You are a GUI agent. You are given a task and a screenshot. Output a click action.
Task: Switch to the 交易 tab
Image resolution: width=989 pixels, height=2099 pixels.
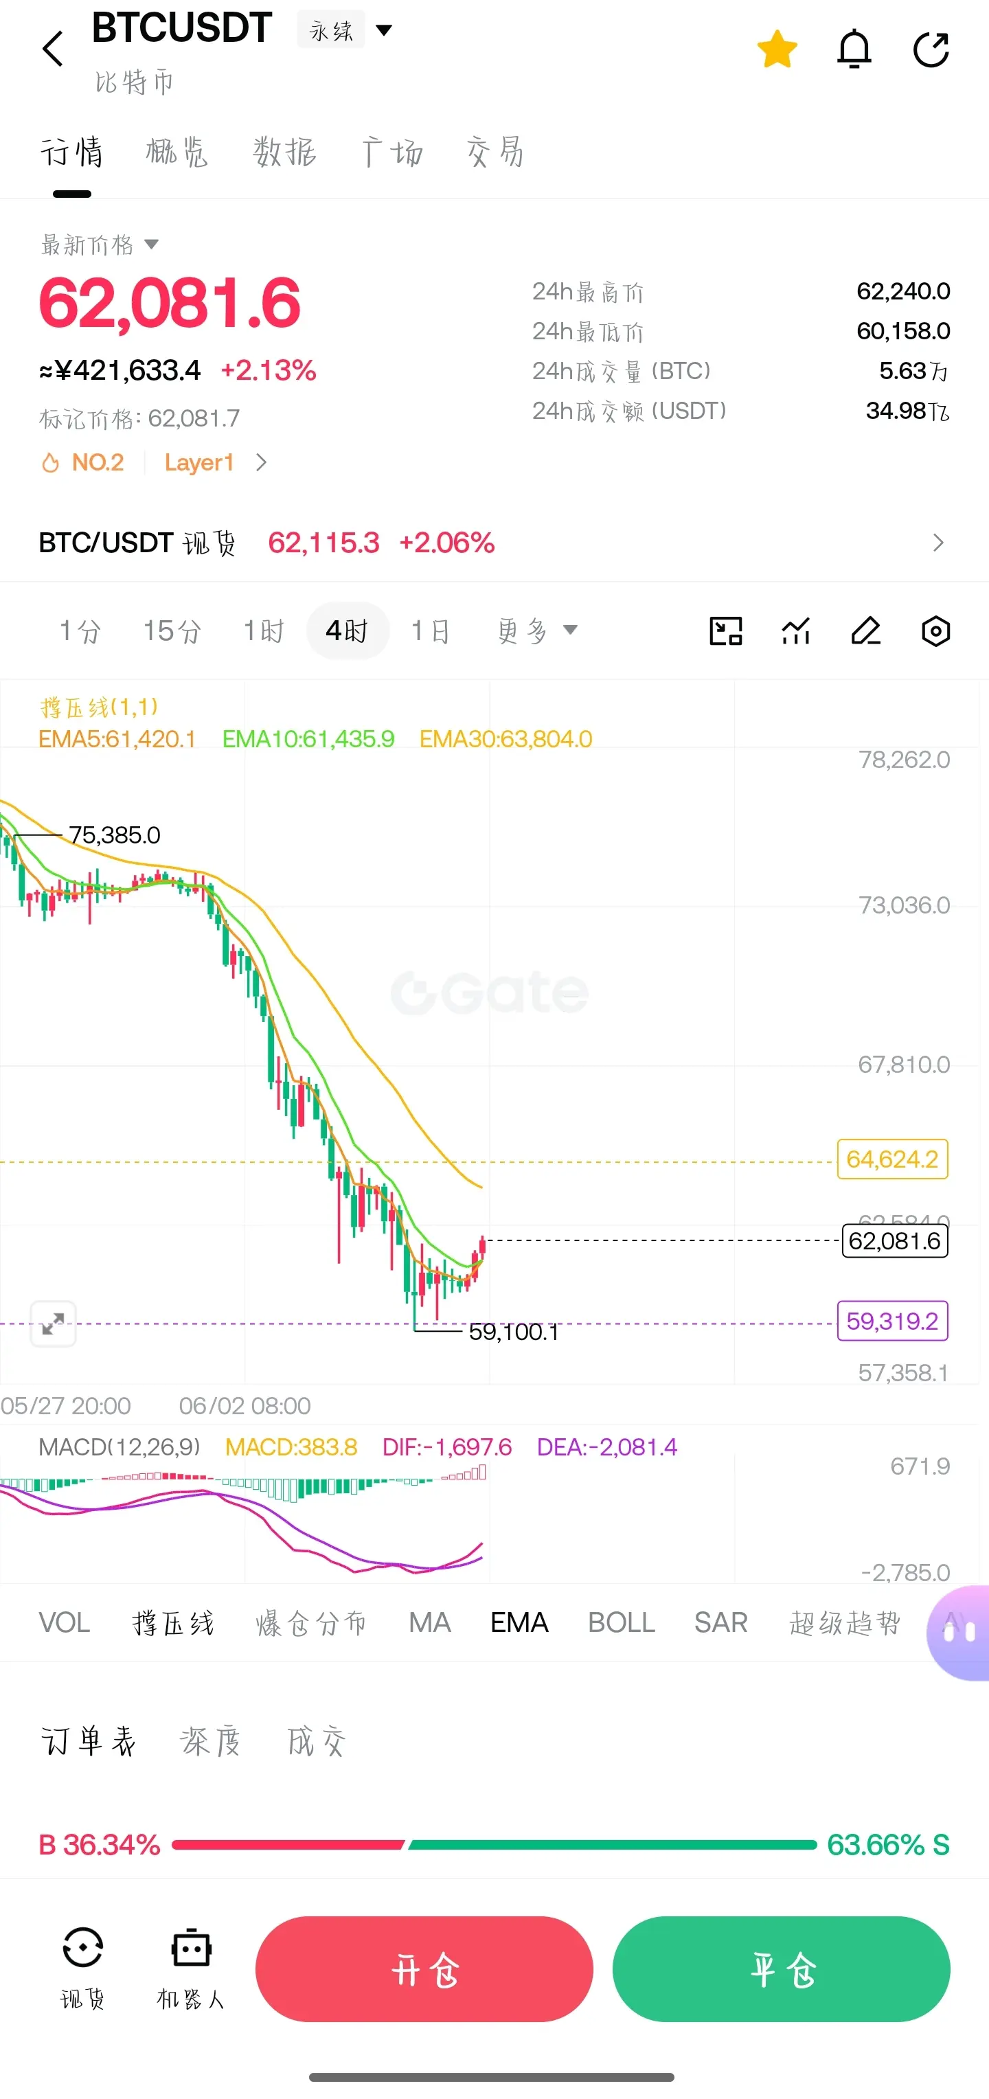point(496,152)
